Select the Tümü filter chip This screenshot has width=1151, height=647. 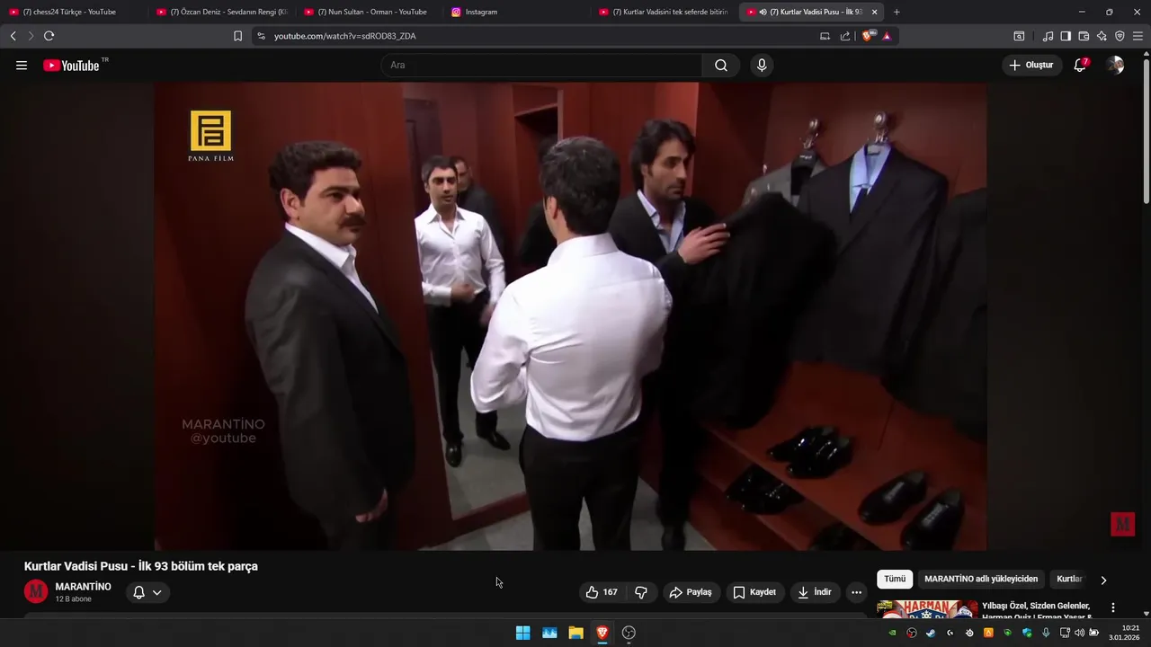(895, 580)
